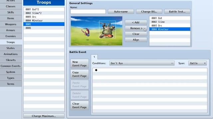The image size is (213, 119).
Task: Open the System tab
Action: coord(11,72)
